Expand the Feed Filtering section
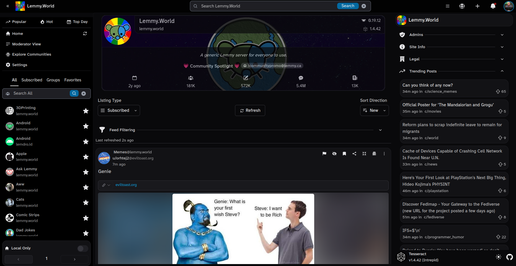This screenshot has height=266, width=516. (x=380, y=130)
